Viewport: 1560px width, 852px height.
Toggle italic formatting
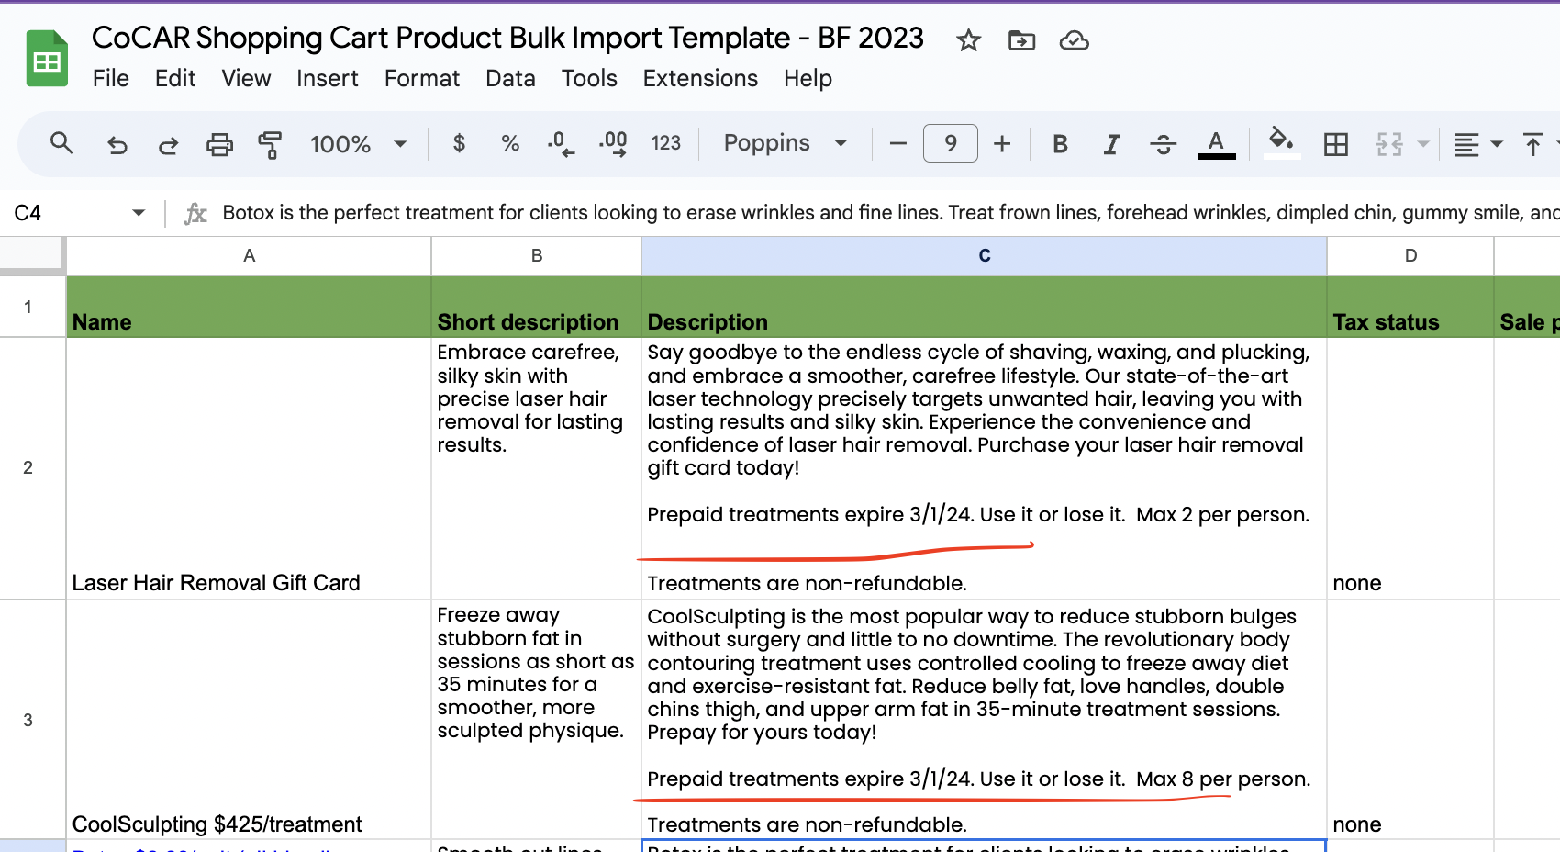click(1111, 144)
